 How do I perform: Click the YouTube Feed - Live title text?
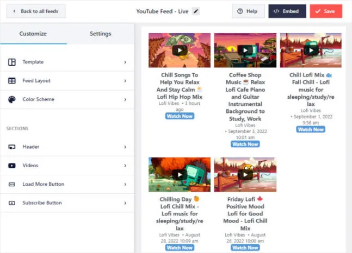coord(162,11)
